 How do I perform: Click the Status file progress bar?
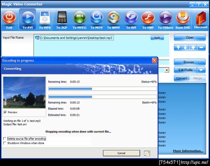103,89
